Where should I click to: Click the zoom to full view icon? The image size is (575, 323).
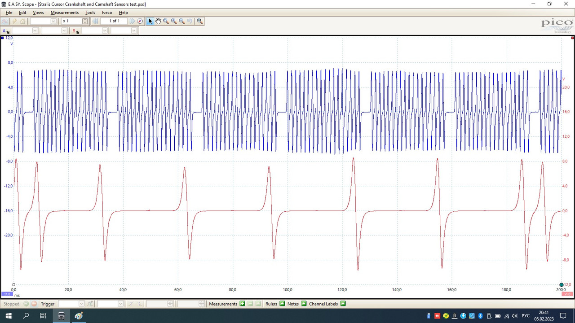pos(199,21)
